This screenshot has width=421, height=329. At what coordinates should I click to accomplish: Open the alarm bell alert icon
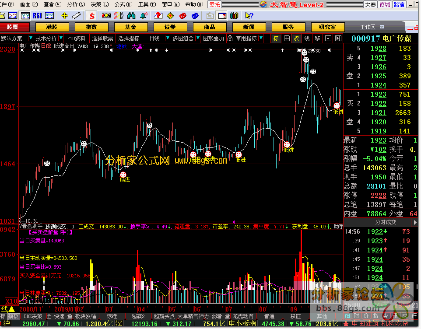tap(144, 16)
